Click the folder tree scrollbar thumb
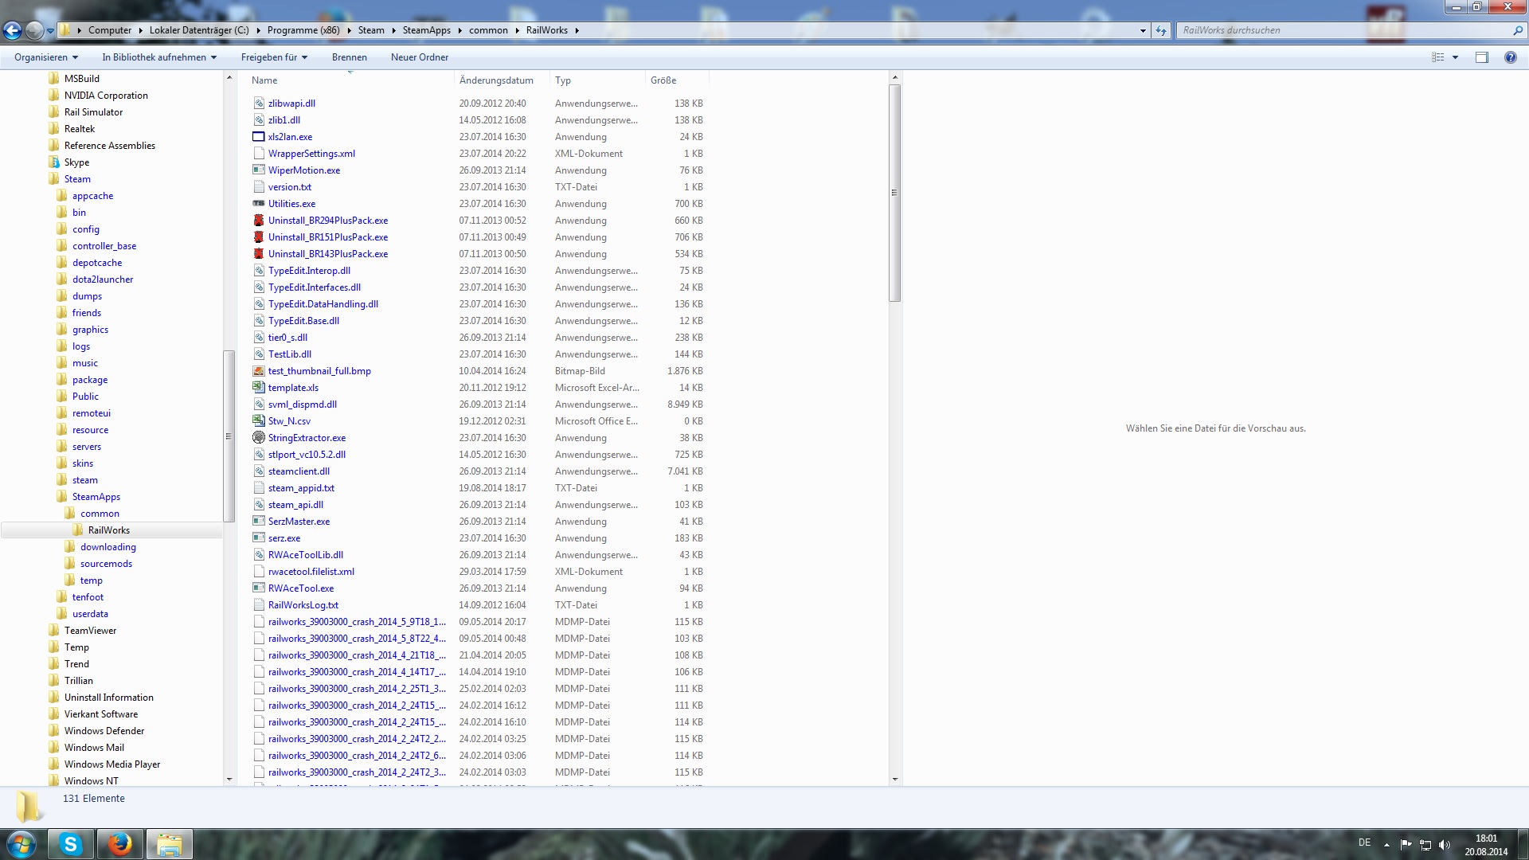Image resolution: width=1529 pixels, height=860 pixels. (229, 436)
